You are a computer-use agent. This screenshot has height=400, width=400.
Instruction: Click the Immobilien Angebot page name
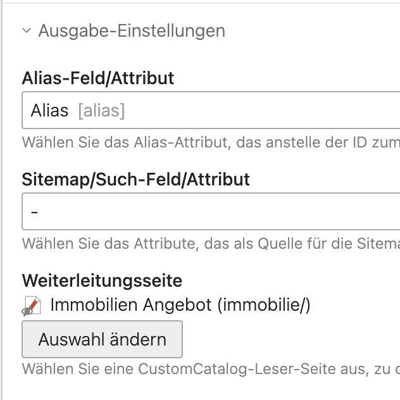pyautogui.click(x=130, y=305)
